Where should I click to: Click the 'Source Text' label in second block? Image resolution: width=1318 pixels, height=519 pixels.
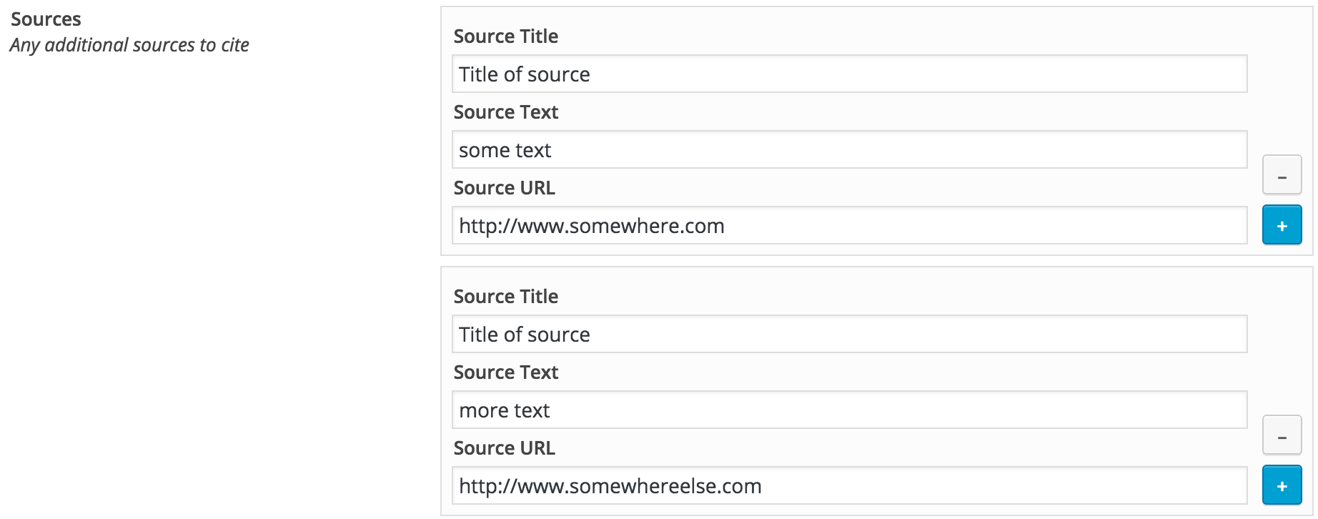pos(505,372)
